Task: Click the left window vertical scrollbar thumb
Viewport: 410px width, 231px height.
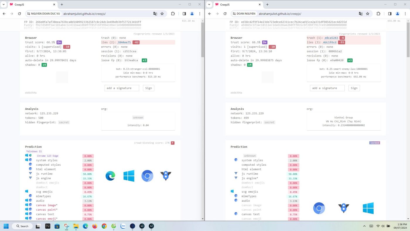Action: [203, 40]
